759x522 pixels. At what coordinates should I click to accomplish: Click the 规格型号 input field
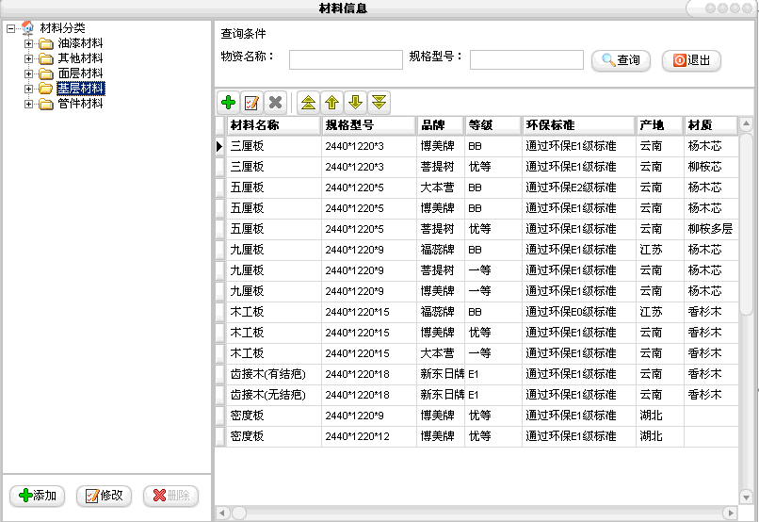[x=526, y=60]
